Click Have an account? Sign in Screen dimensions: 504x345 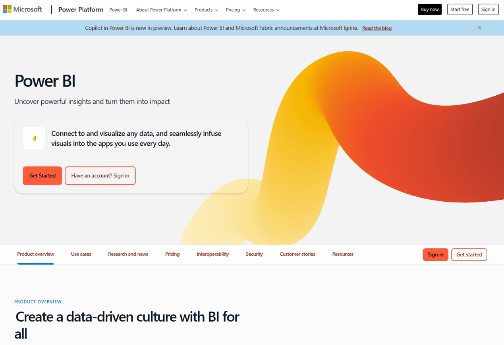click(100, 175)
